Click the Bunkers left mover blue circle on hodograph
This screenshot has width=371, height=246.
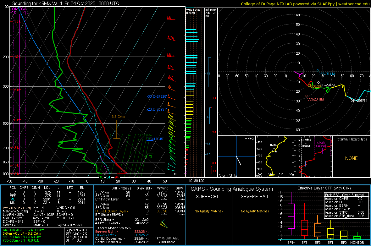click(318, 71)
